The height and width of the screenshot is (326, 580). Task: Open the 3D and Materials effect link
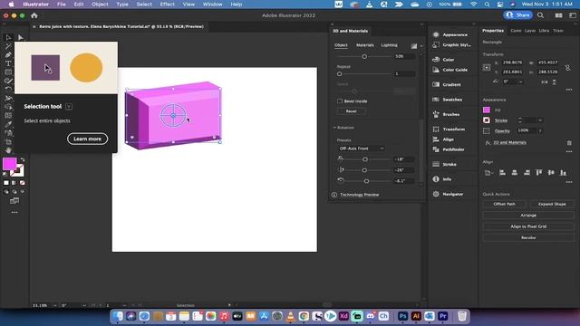[509, 142]
